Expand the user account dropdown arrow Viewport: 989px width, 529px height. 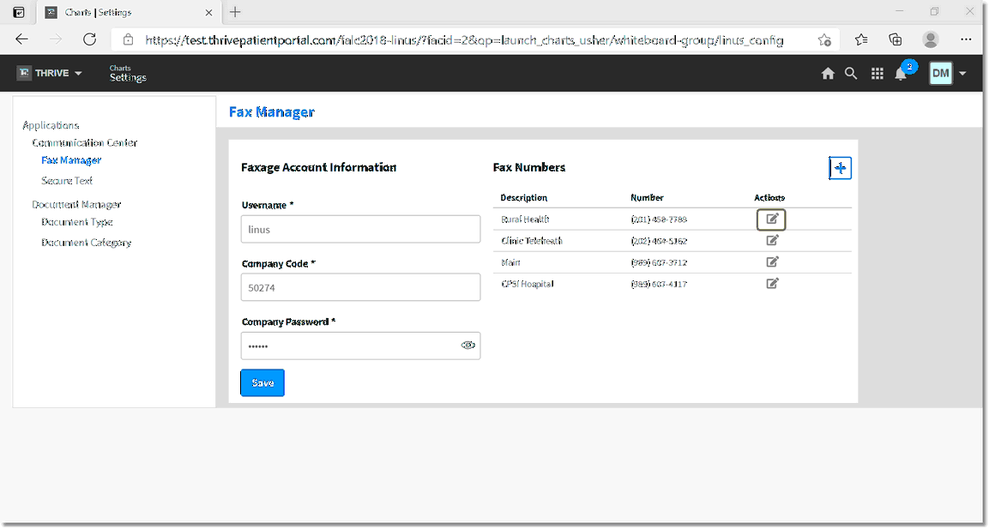coord(962,74)
